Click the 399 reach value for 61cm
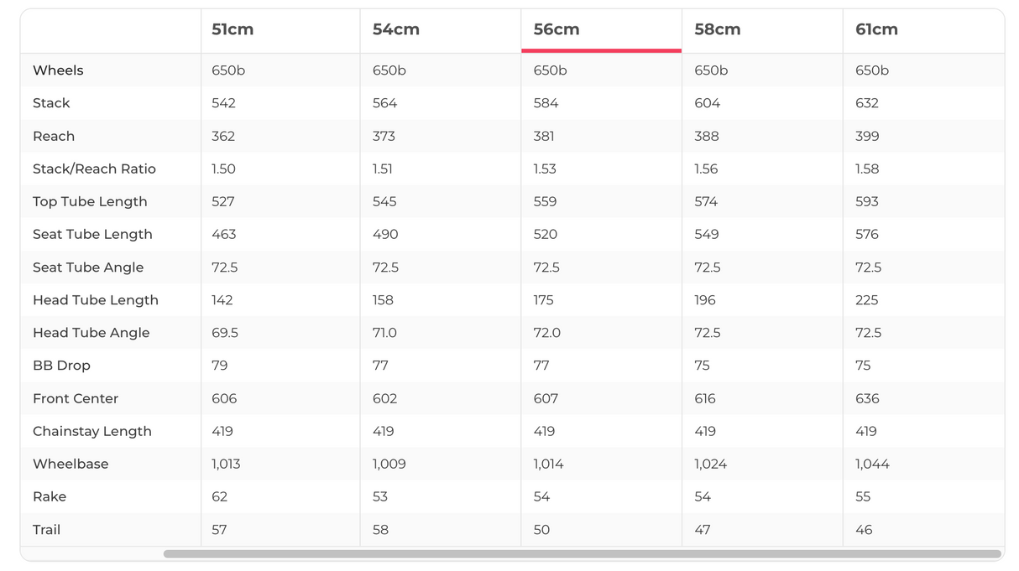Screen dimensions: 1019x571 point(867,136)
